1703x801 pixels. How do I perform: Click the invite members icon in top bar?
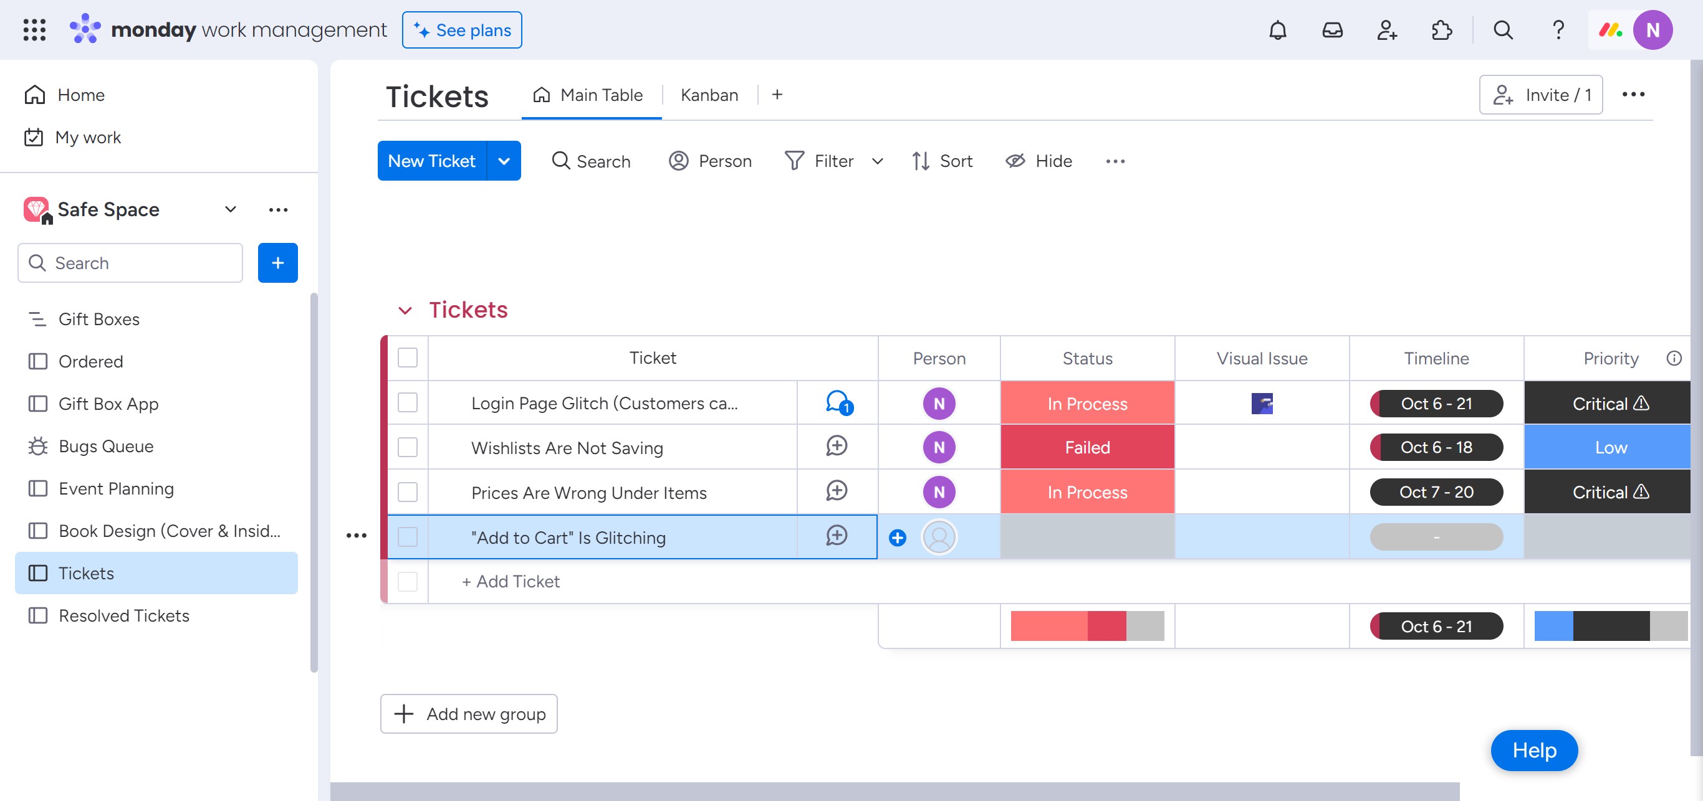tap(1386, 31)
